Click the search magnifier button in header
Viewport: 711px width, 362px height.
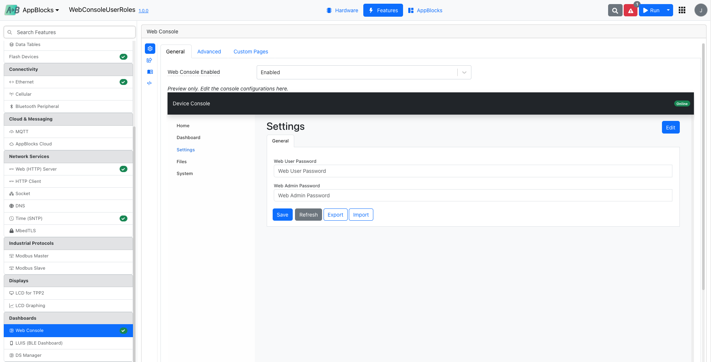tap(615, 10)
